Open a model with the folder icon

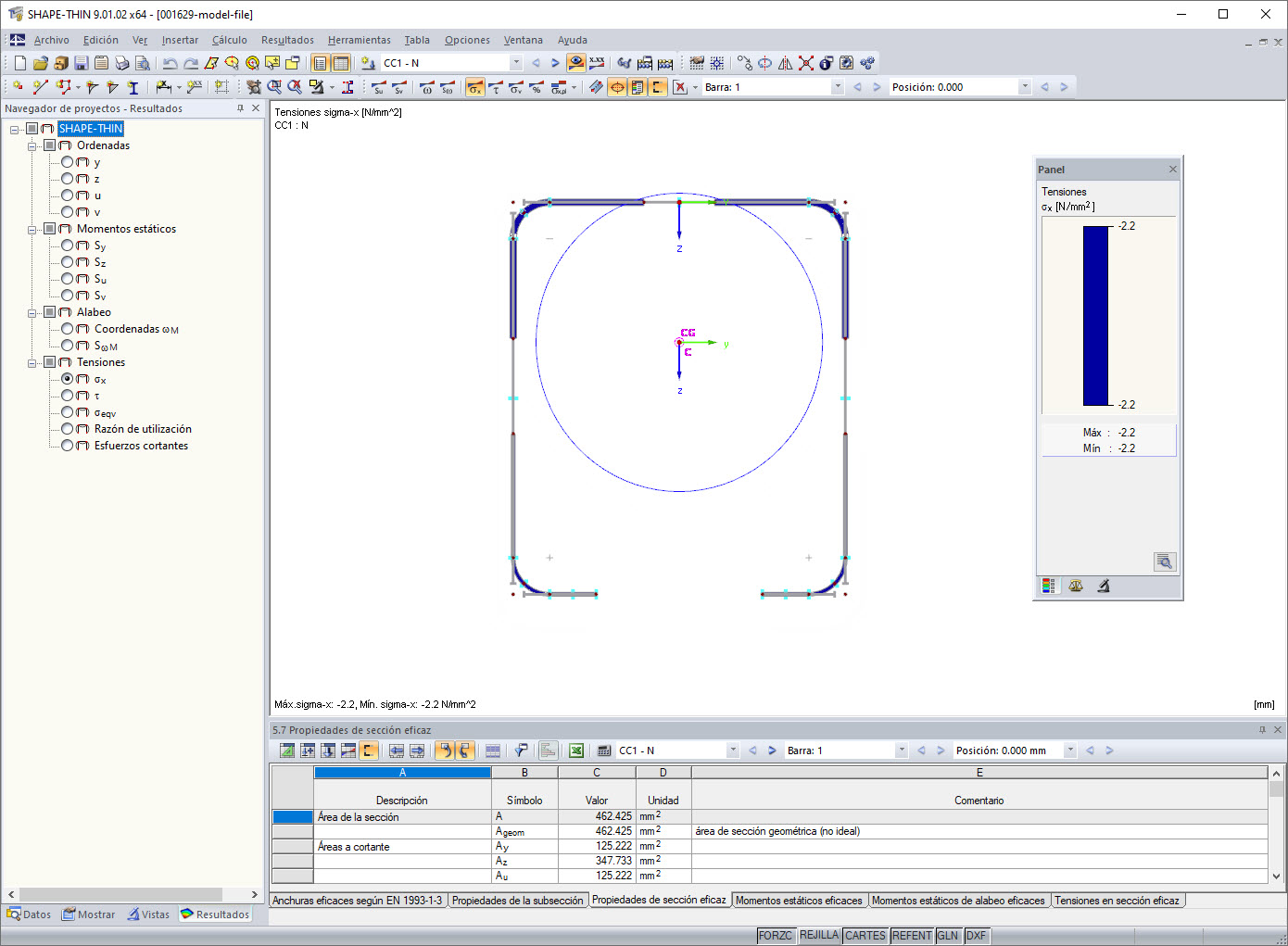pyautogui.click(x=41, y=63)
